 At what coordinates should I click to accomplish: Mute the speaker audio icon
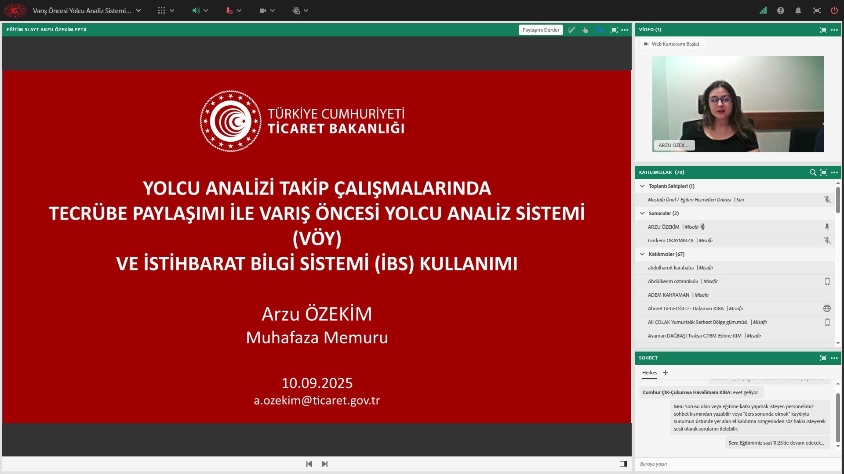pos(196,11)
